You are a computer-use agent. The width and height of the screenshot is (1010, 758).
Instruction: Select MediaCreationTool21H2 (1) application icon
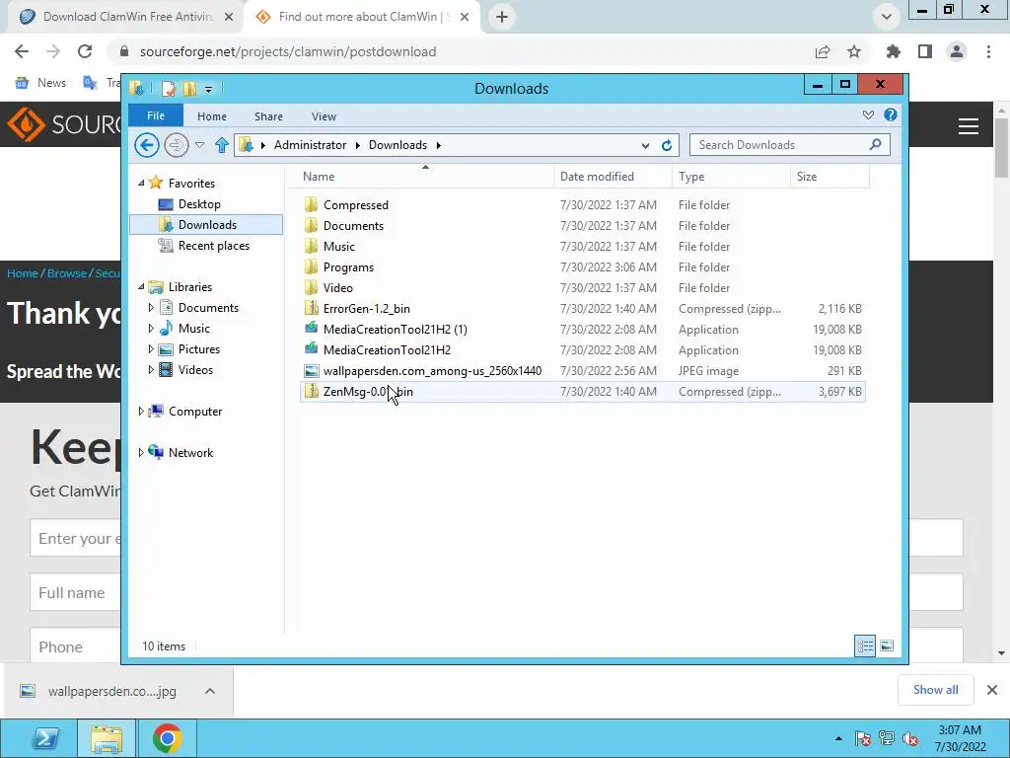[311, 329]
